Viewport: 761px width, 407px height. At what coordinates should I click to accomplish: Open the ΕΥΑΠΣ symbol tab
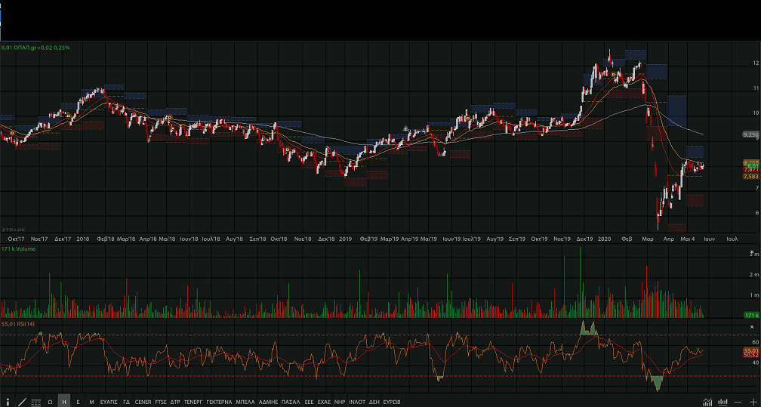click(109, 402)
